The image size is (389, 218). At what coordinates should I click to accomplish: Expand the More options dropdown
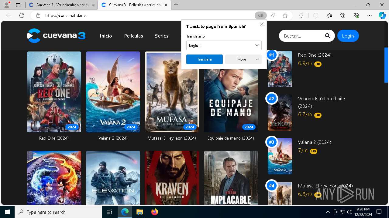[x=243, y=59]
